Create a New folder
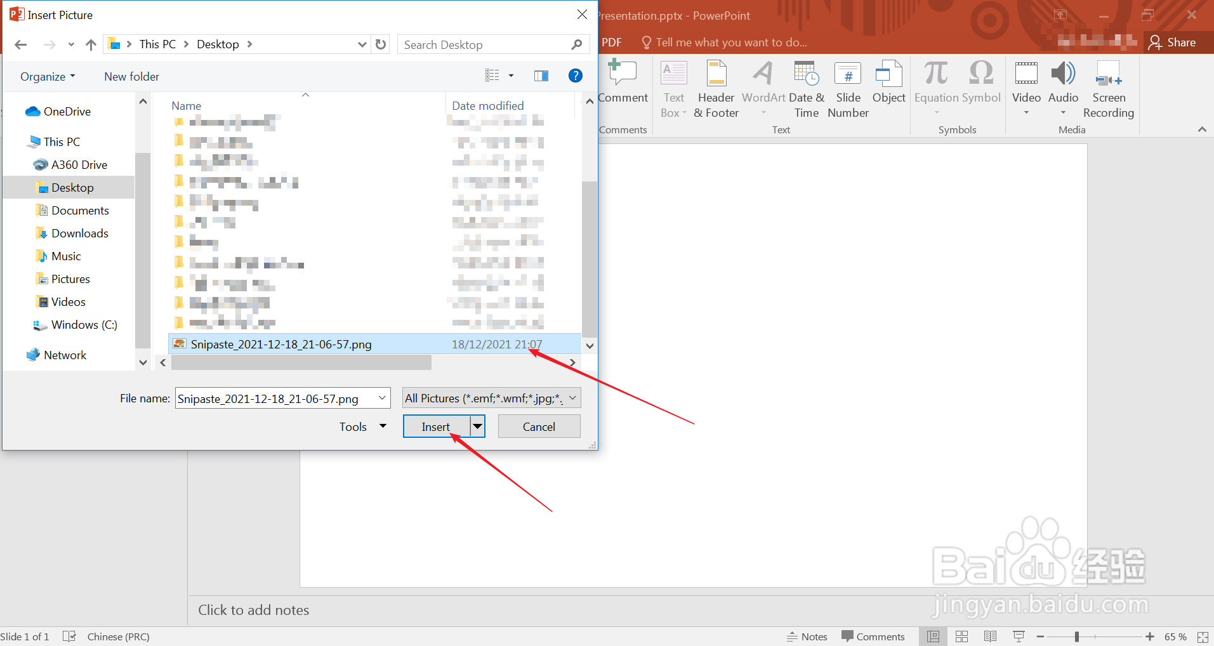 [x=131, y=77]
